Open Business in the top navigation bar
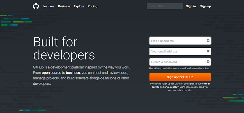 tap(64, 6)
